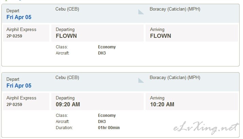
Task: Click DH3 aircraft value in second flight
Action: [x=102, y=122]
